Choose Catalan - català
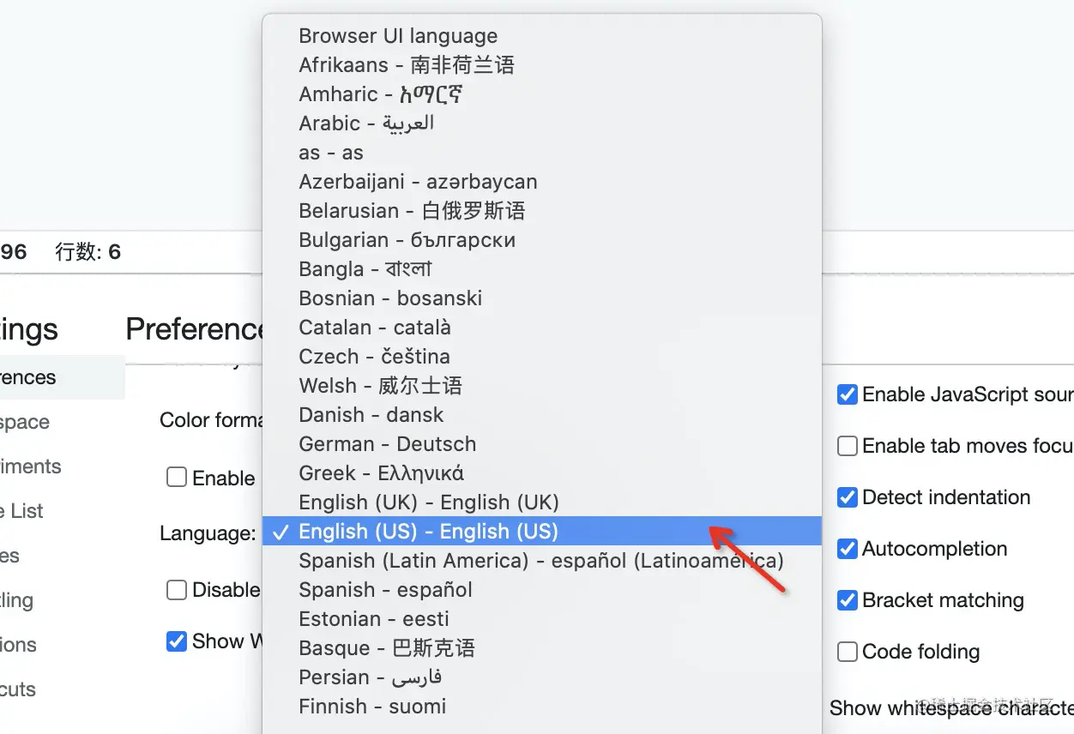 pyautogui.click(x=541, y=328)
